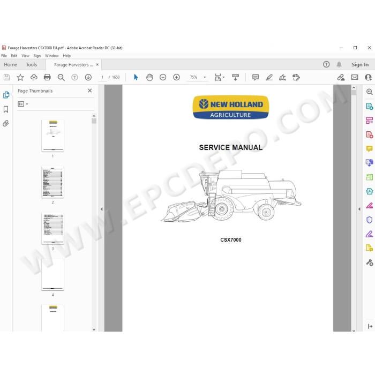Viewport: 375px width, 375px height.
Task: Share a link to the file
Action: tap(341, 77)
